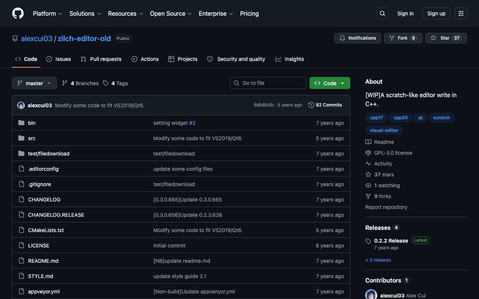View the 1 watching link
479x299 pixels.
pyautogui.click(x=382, y=185)
